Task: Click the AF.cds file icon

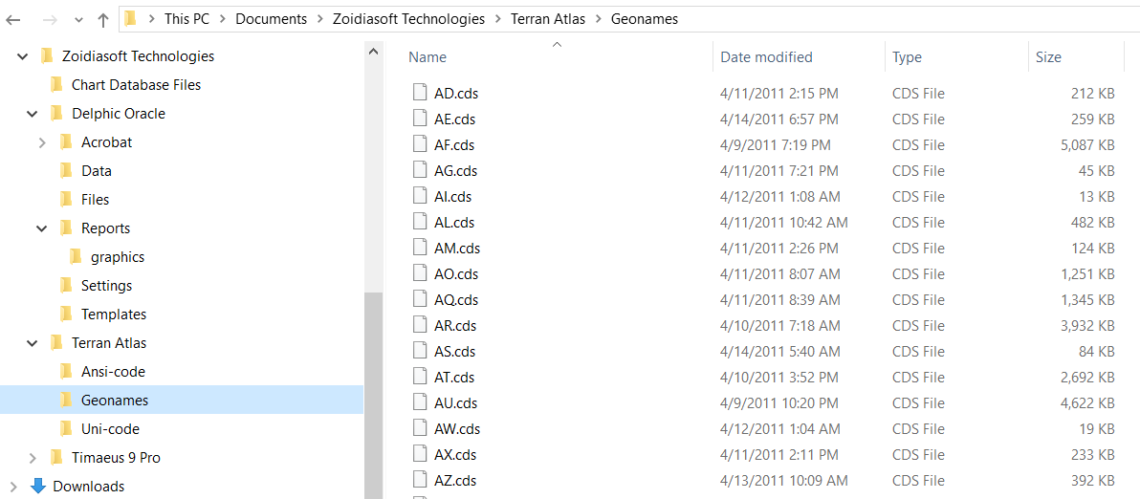Action: click(419, 144)
